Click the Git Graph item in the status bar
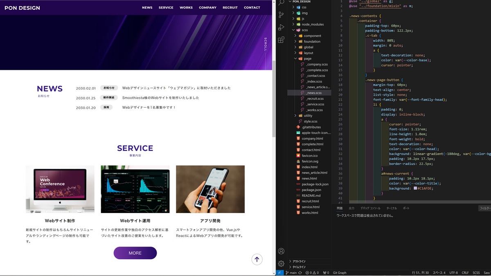Viewport: 491px width, 276px height. (x=339, y=272)
